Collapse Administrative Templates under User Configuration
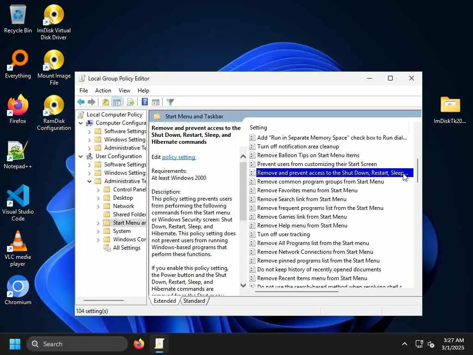 [x=89, y=181]
